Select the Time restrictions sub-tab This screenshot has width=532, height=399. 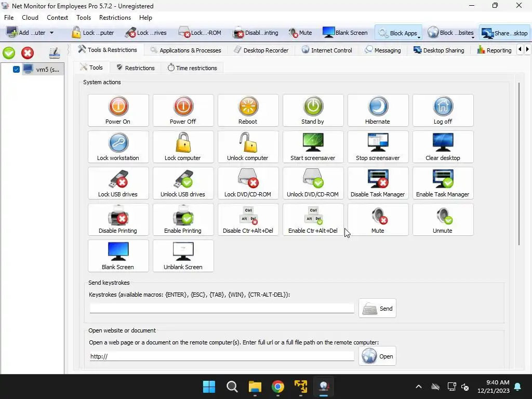click(x=192, y=68)
